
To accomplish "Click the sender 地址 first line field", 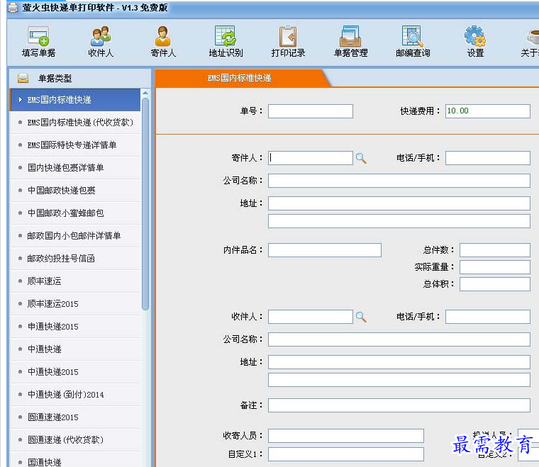I will pos(399,203).
